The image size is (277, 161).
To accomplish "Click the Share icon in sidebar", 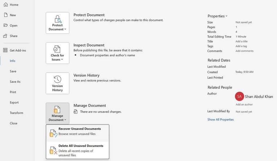I will (x=5, y=36).
